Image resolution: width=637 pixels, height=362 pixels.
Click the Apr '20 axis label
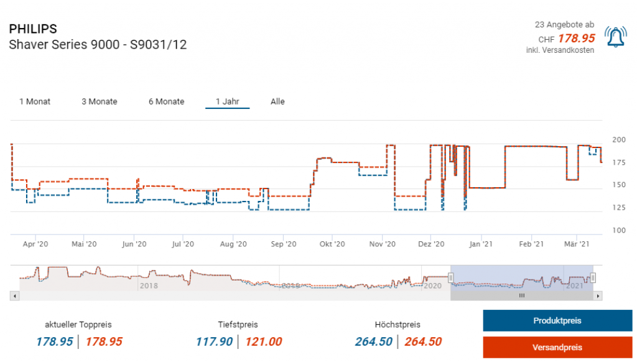[x=35, y=244]
